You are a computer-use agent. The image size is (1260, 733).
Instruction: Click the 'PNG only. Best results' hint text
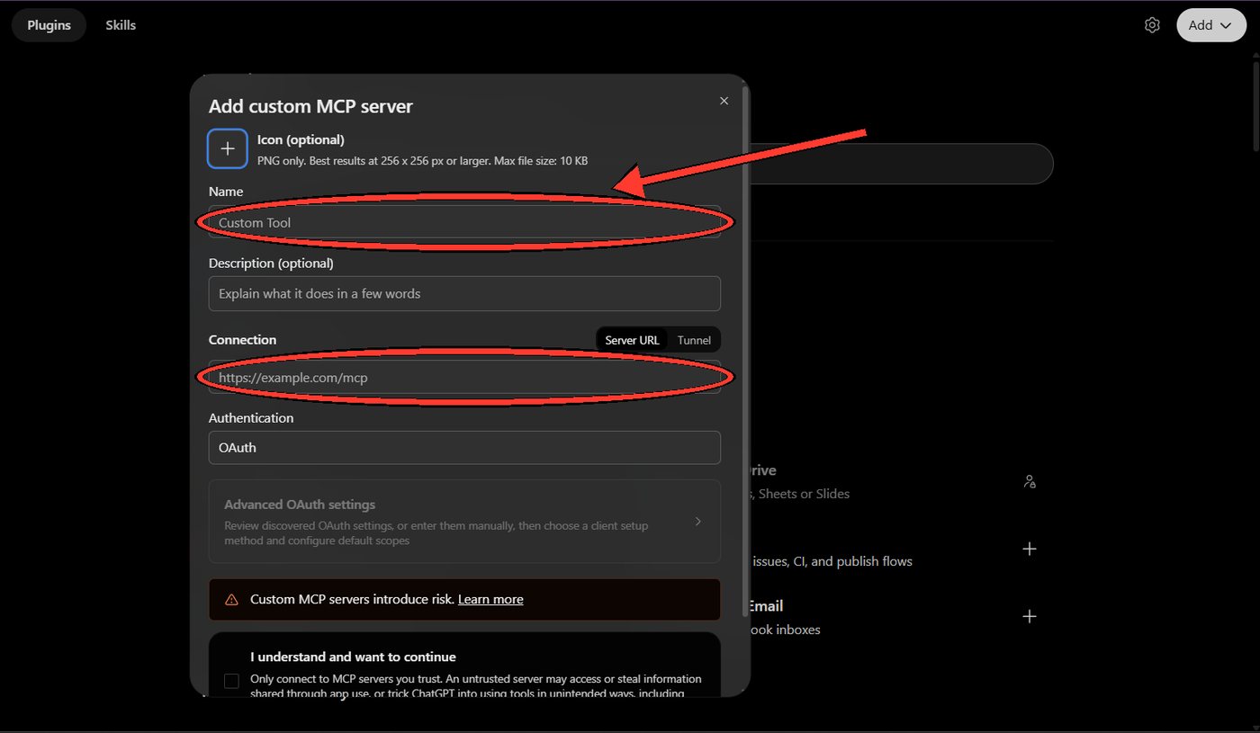(422, 161)
